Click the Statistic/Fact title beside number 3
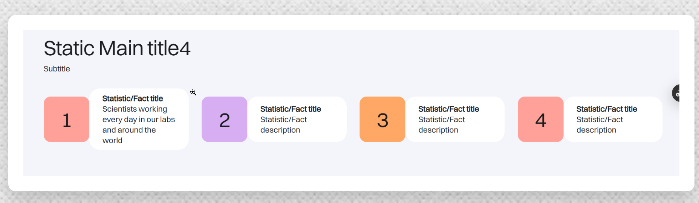 point(448,109)
